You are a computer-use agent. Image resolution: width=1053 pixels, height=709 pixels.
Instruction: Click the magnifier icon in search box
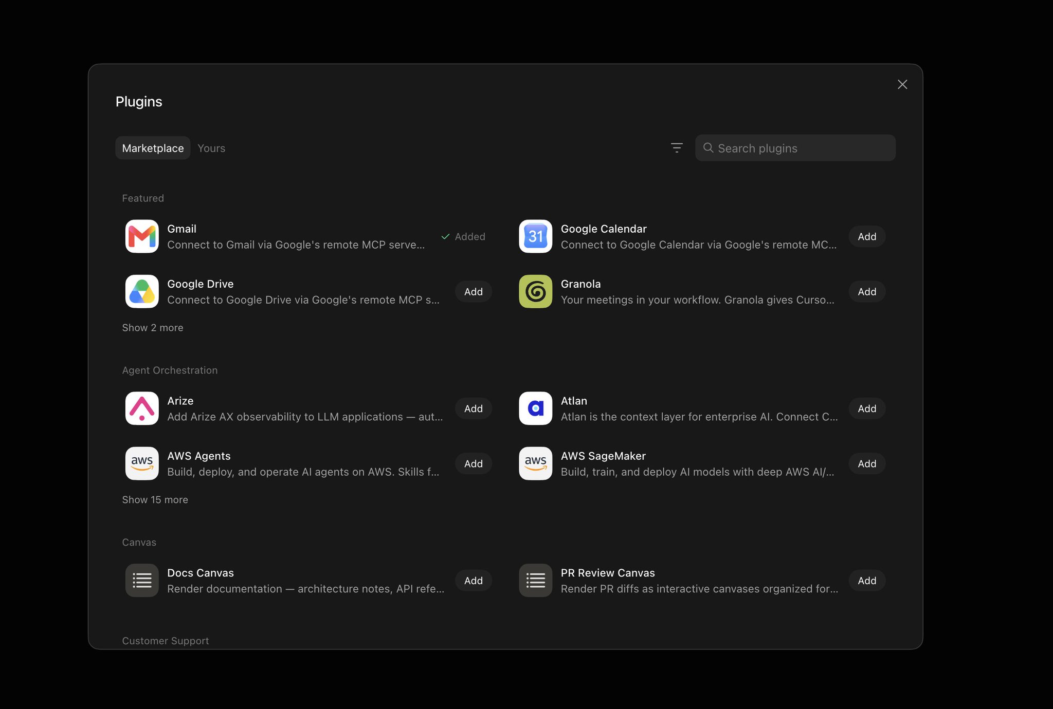(708, 148)
